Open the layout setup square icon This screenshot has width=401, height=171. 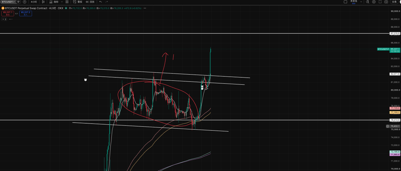pyautogui.click(x=345, y=2)
